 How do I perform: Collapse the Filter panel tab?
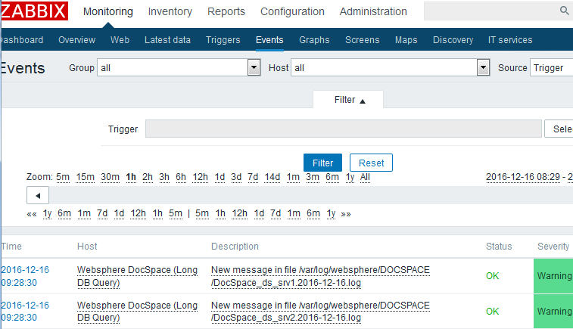(x=348, y=100)
